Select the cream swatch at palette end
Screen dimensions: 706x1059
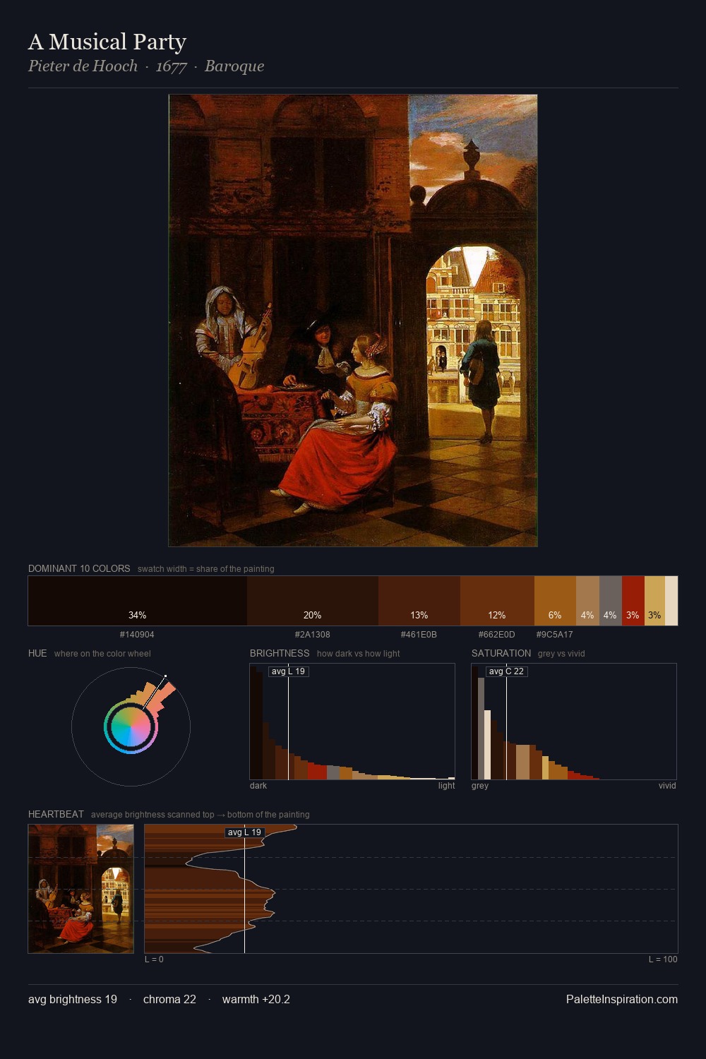coord(671,601)
